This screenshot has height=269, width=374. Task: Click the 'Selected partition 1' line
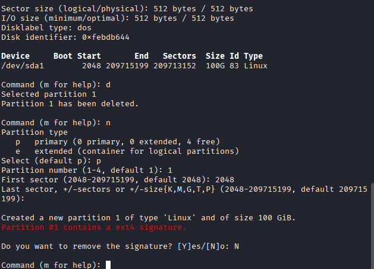click(49, 94)
